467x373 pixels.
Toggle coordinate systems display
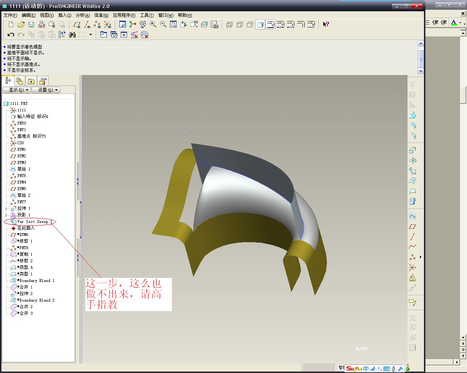pyautogui.click(x=107, y=24)
